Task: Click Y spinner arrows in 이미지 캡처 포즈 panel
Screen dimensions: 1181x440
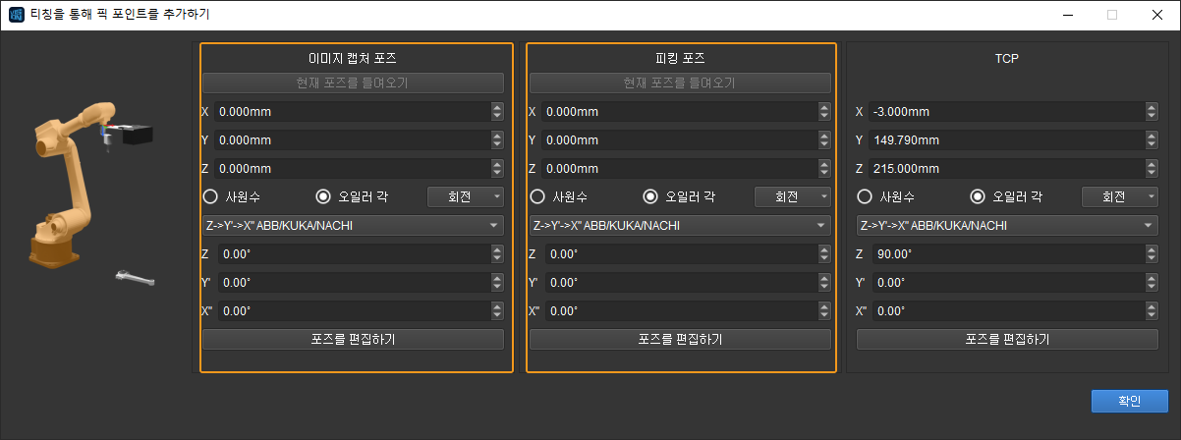Action: tap(497, 140)
